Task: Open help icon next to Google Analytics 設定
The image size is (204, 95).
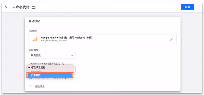Action: click(x=63, y=64)
